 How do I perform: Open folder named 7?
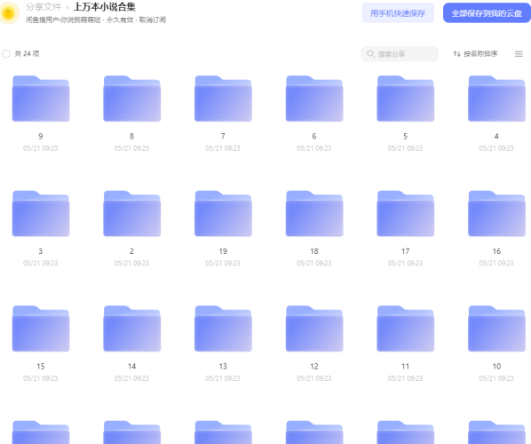pyautogui.click(x=223, y=99)
